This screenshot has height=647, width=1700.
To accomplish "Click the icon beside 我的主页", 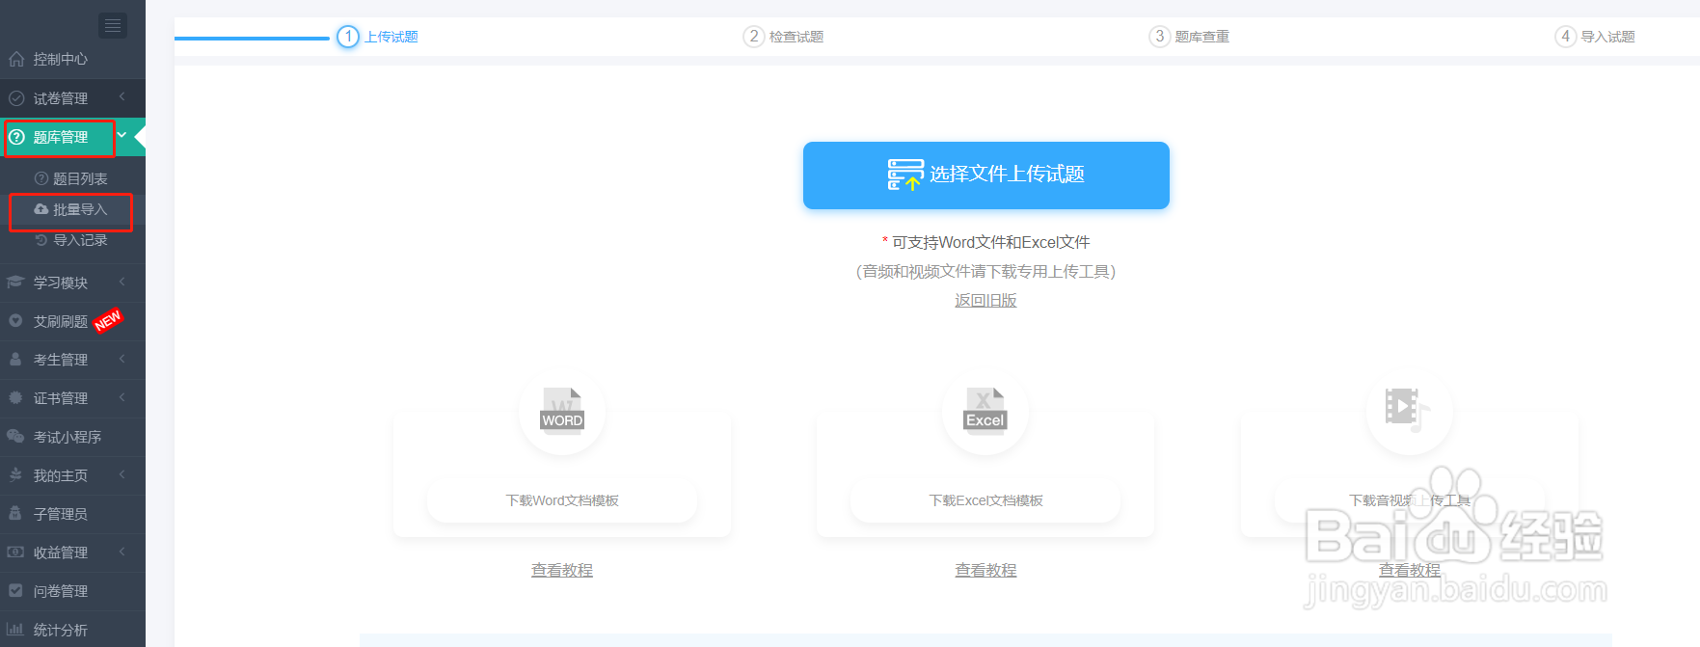I will (15, 475).
